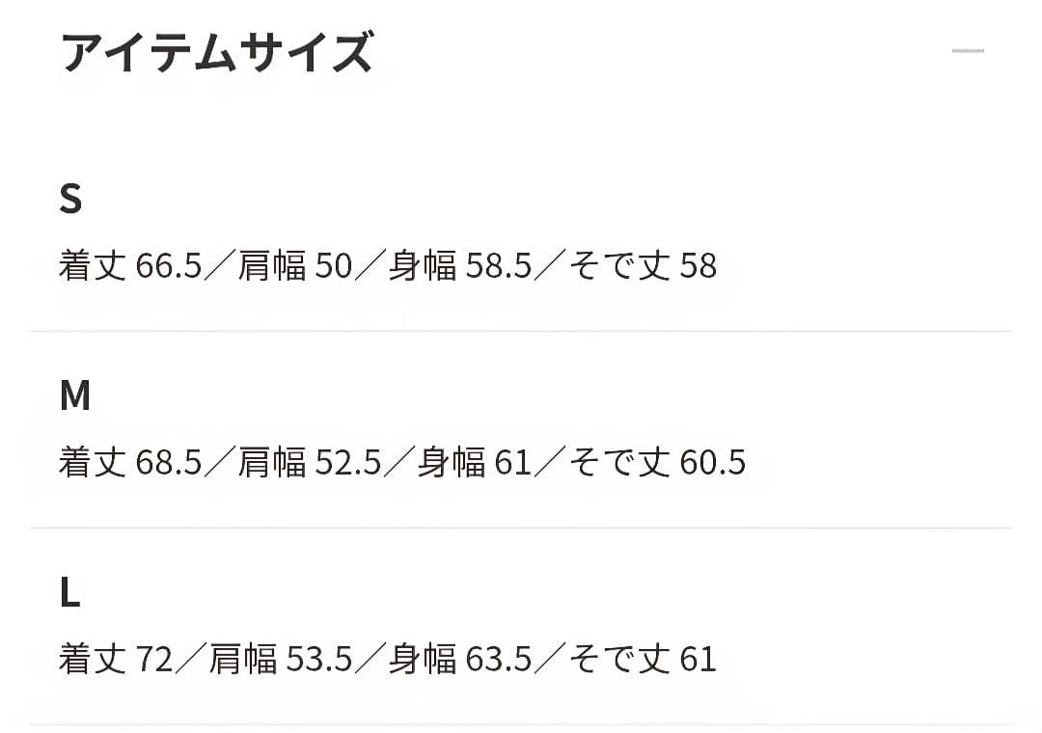
Task: Click そで丈 60.5 in the M row
Action: coord(657,462)
